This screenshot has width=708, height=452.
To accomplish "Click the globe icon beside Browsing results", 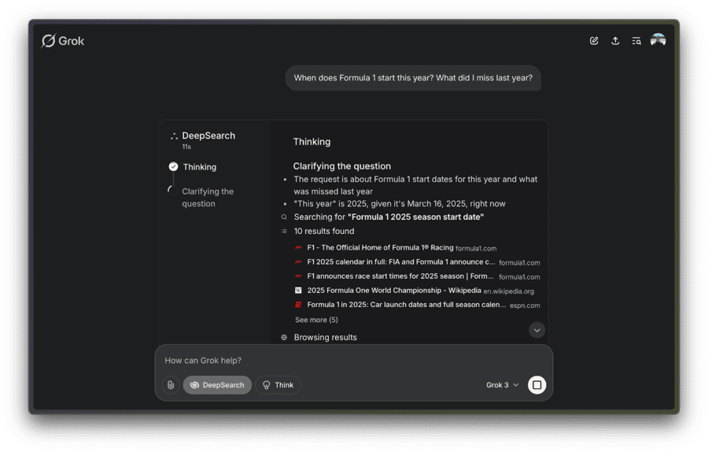I will click(x=284, y=337).
